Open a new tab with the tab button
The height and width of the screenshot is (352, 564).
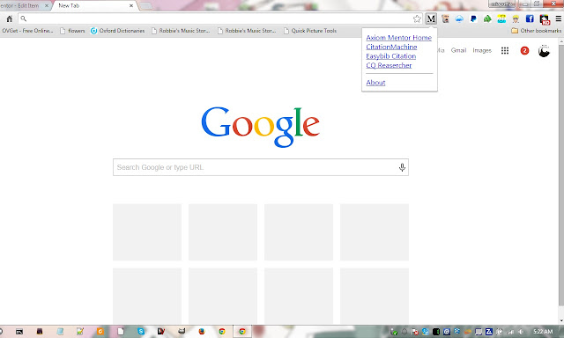145,6
